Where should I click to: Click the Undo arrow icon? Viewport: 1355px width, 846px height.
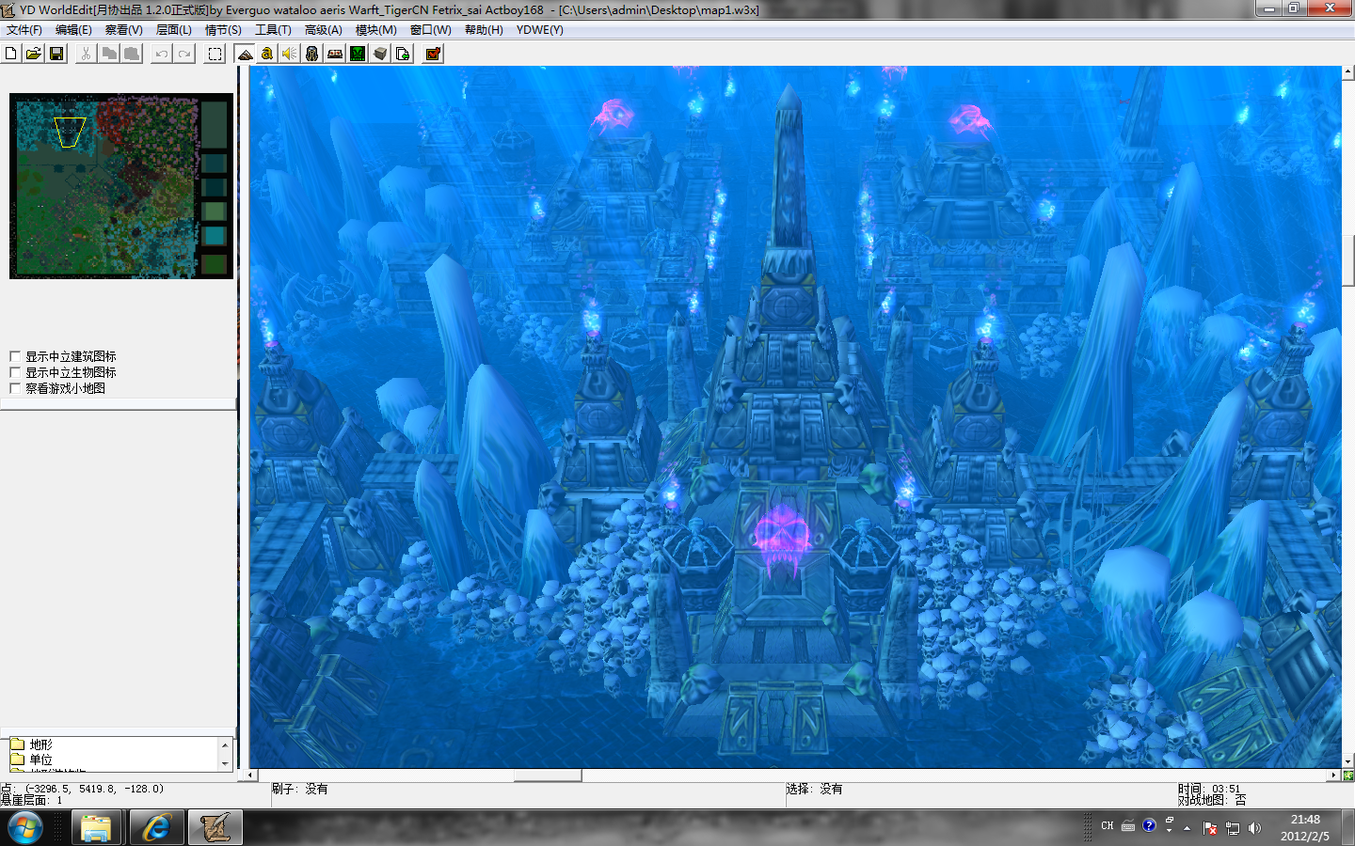tap(162, 54)
